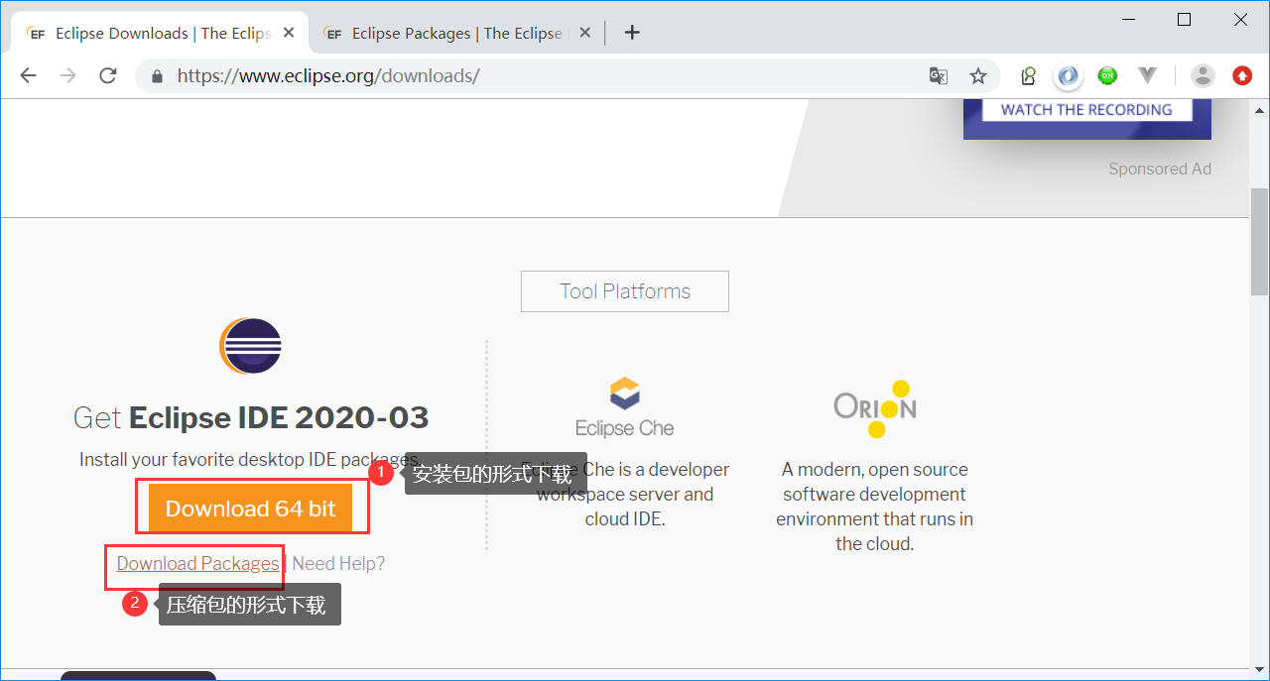Click the Eclipse Che logo
This screenshot has height=681, width=1270.
click(x=625, y=407)
